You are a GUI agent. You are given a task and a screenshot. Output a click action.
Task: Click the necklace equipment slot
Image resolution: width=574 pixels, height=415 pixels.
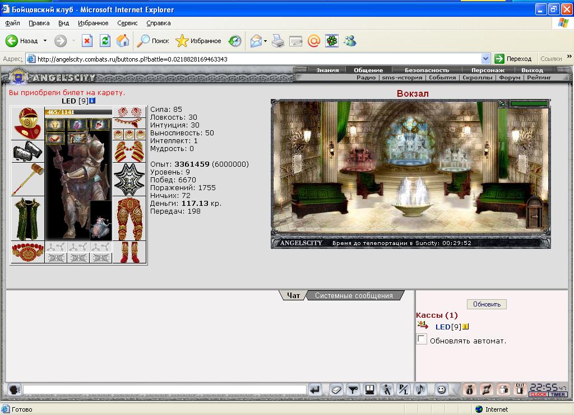129,122
